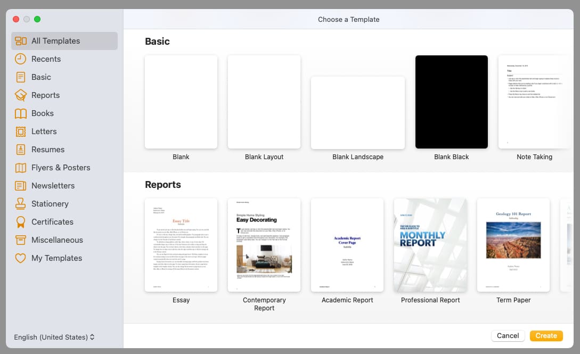Click the Recents clock icon in sidebar
Screen dimensions: 580x354
click(20, 59)
